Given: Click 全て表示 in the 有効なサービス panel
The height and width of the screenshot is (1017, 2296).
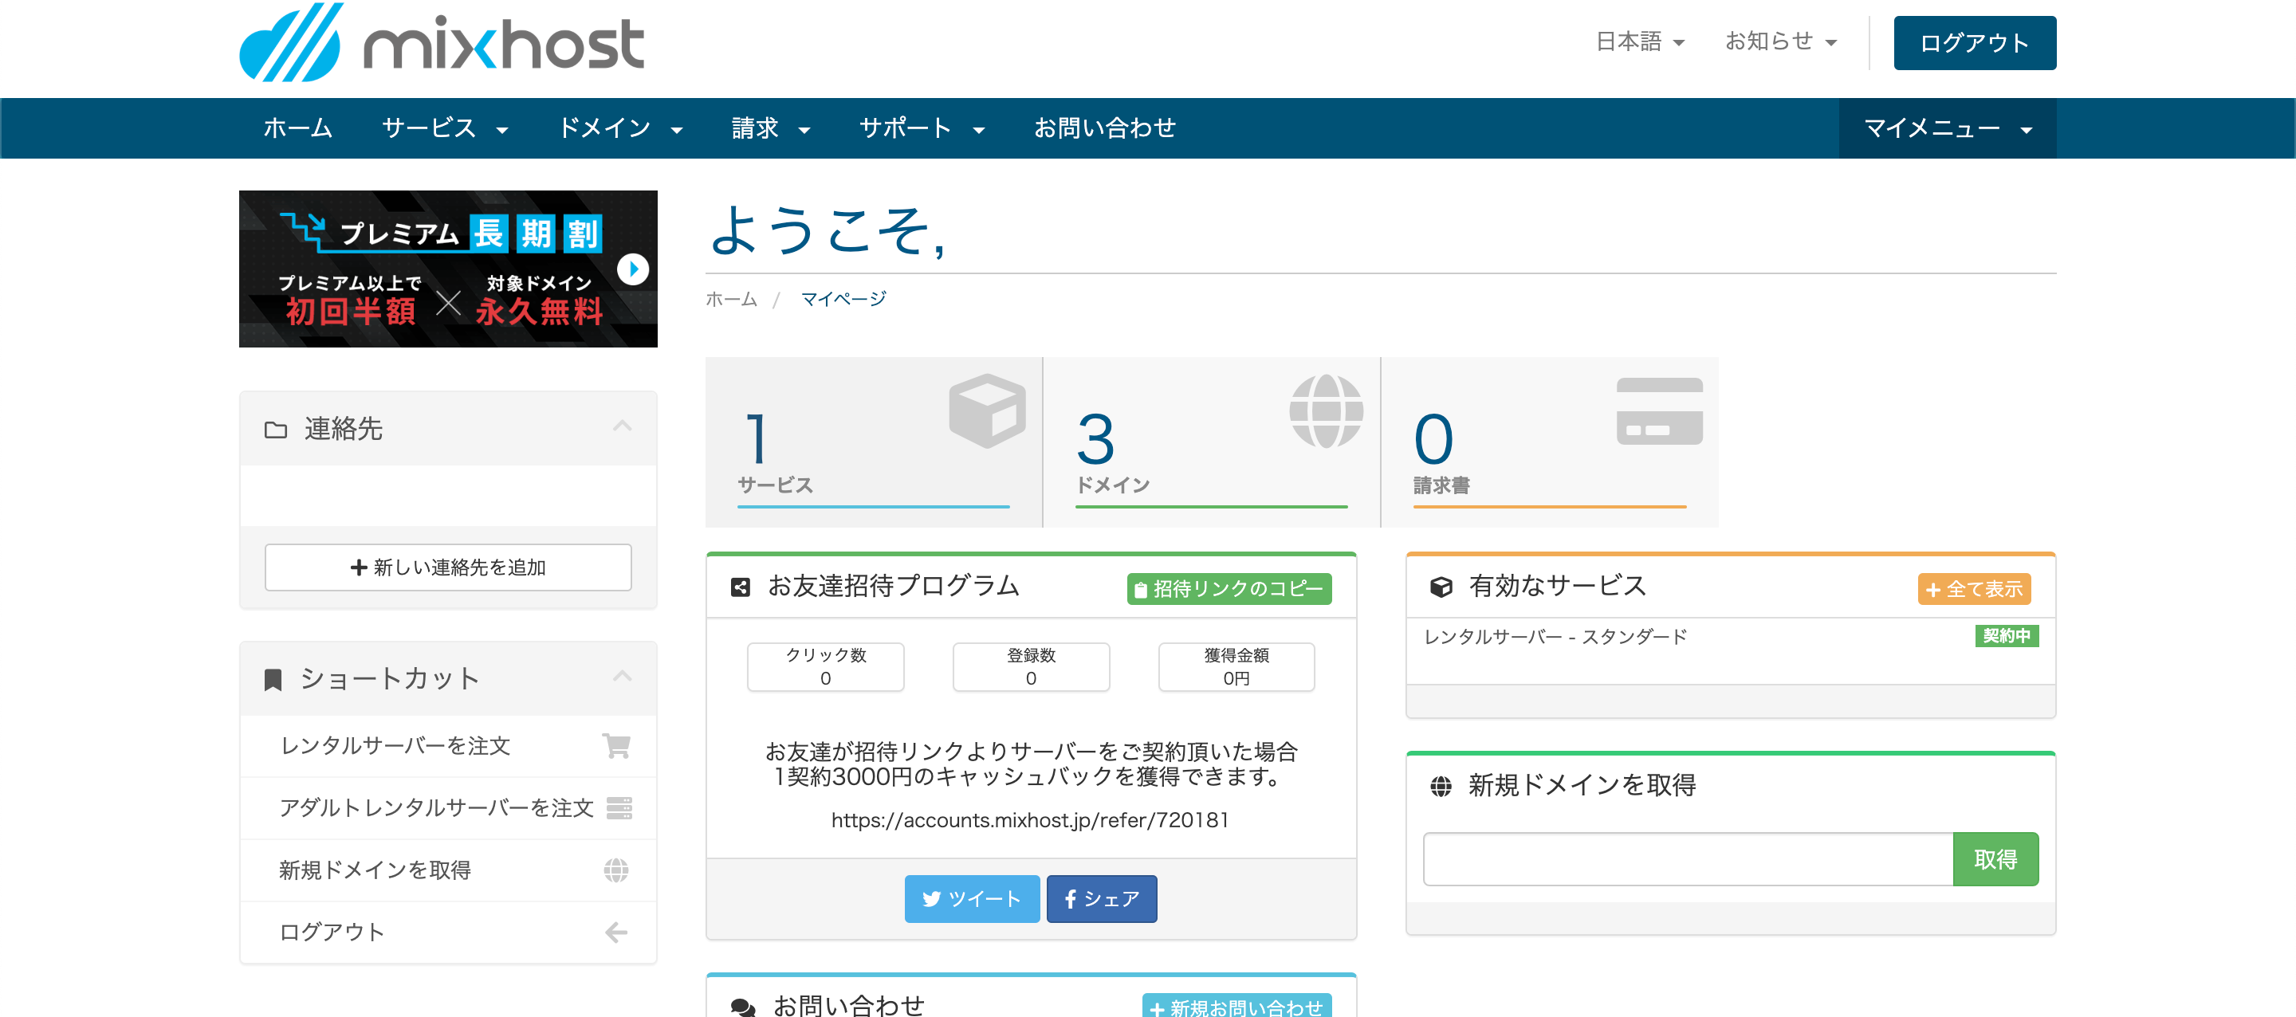Looking at the screenshot, I should click(1974, 588).
